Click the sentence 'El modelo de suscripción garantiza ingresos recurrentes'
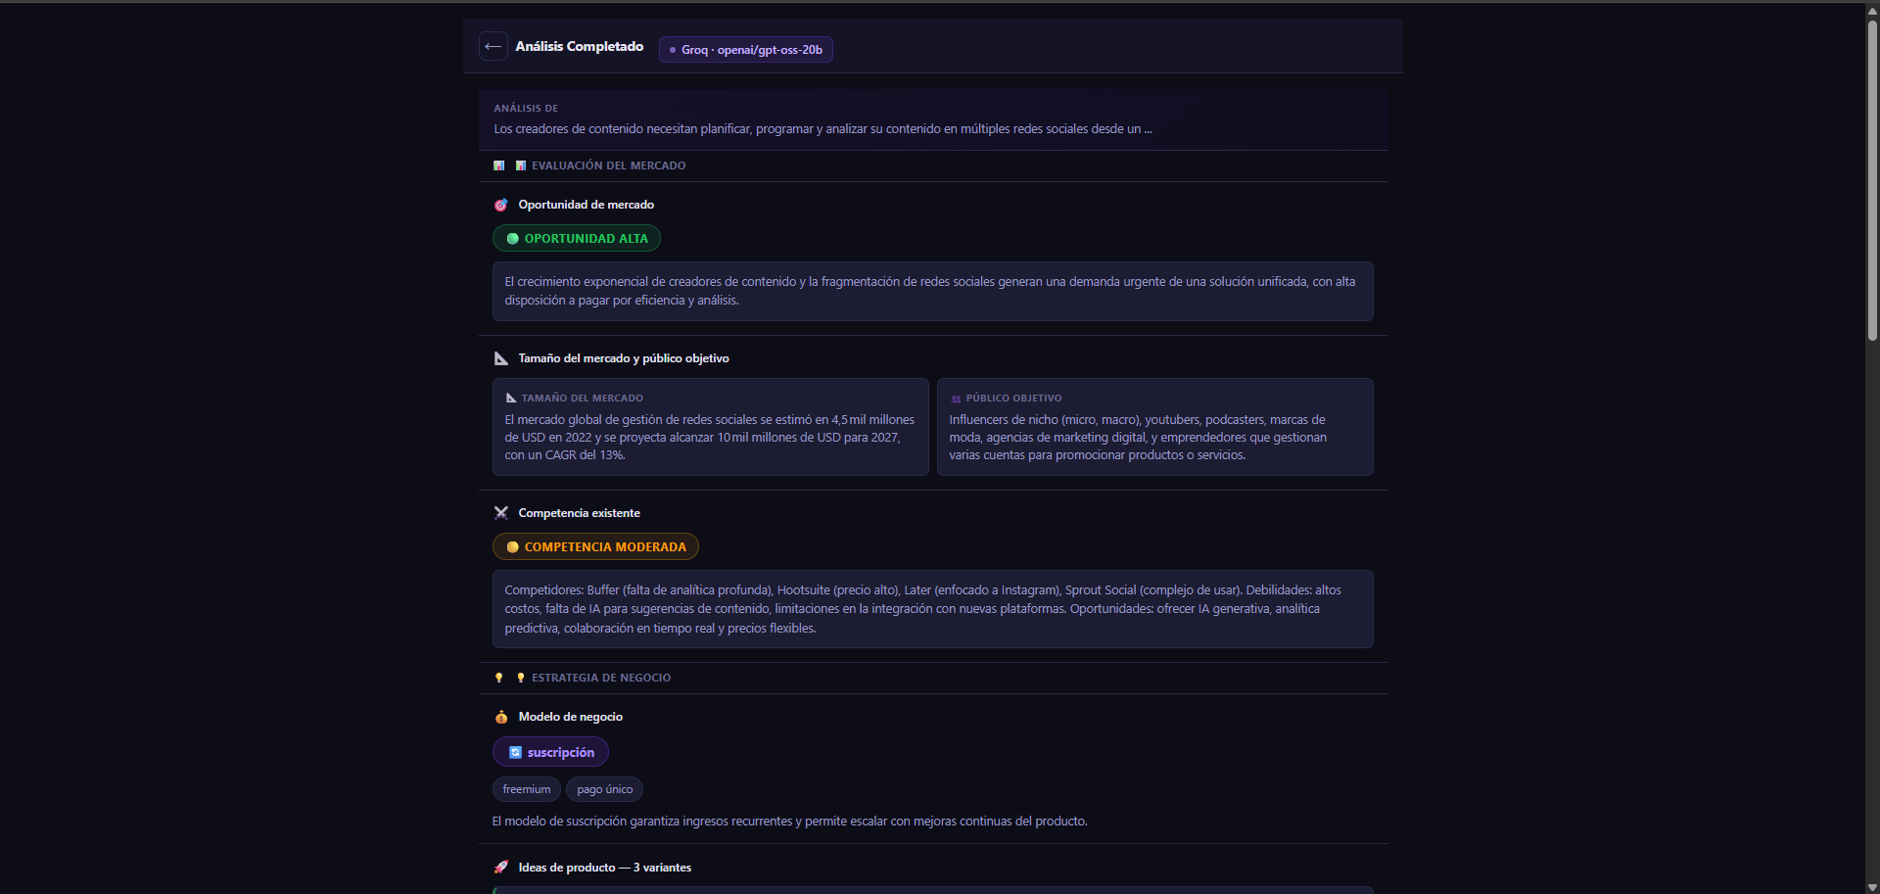1880x894 pixels. (x=790, y=822)
